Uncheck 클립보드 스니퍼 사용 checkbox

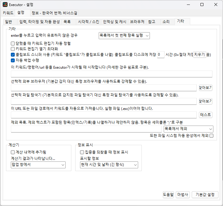pyautogui.click(x=13, y=55)
